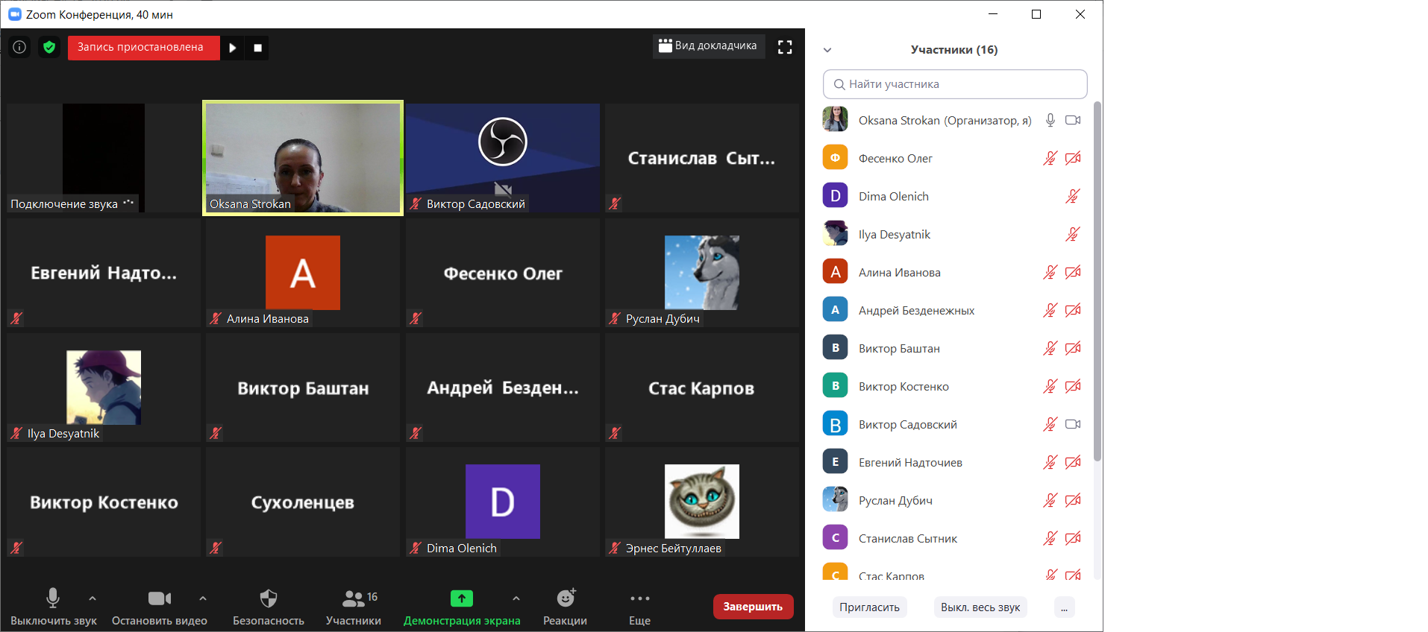Image resolution: width=1428 pixels, height=632 pixels.
Task: Click Станислав Сытник's camera-off icon in list
Action: [x=1073, y=538]
